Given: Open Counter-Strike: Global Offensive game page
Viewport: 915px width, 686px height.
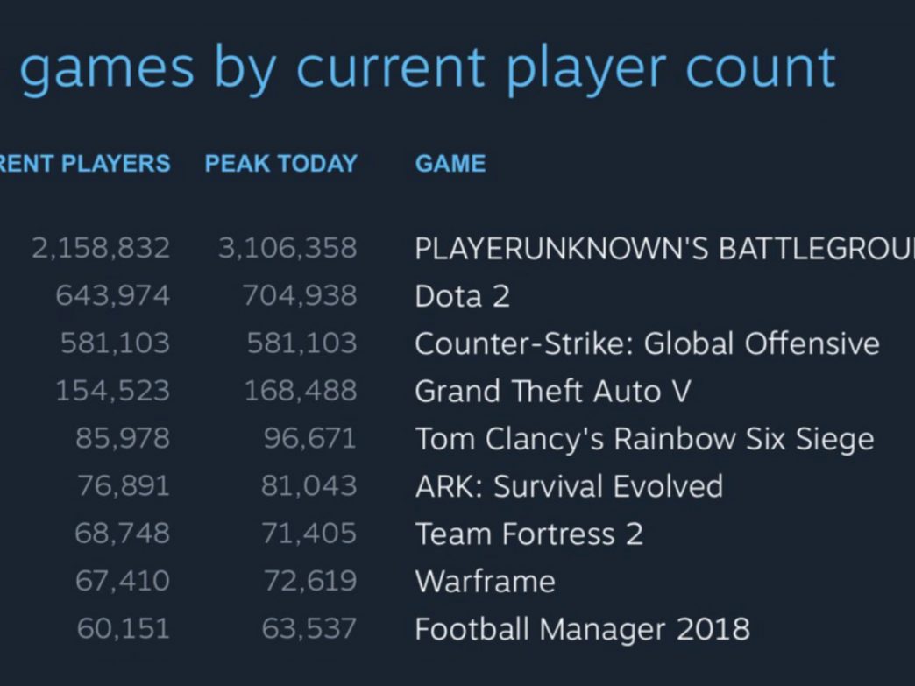Looking at the screenshot, I should click(647, 343).
